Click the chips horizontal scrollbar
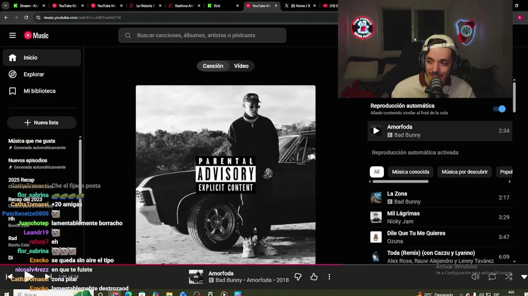Screen dimensions: 528x296 tap(400, 181)
